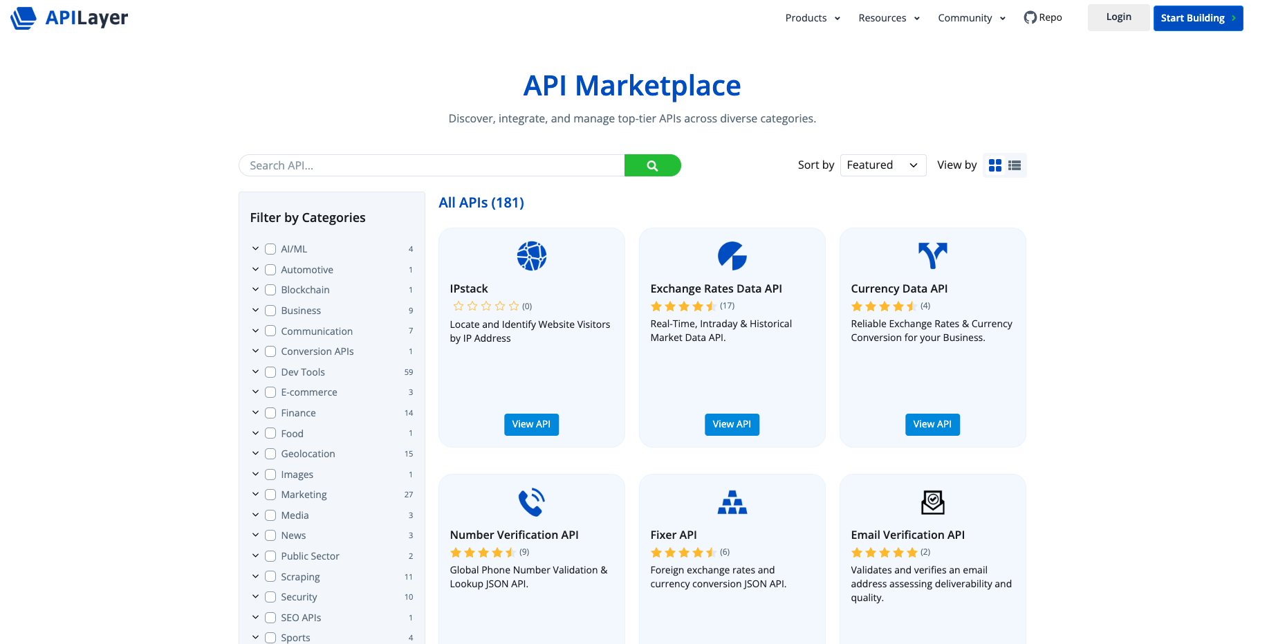Click the Exchange Rates Data API star rating
The image size is (1267, 644).
coord(683,306)
